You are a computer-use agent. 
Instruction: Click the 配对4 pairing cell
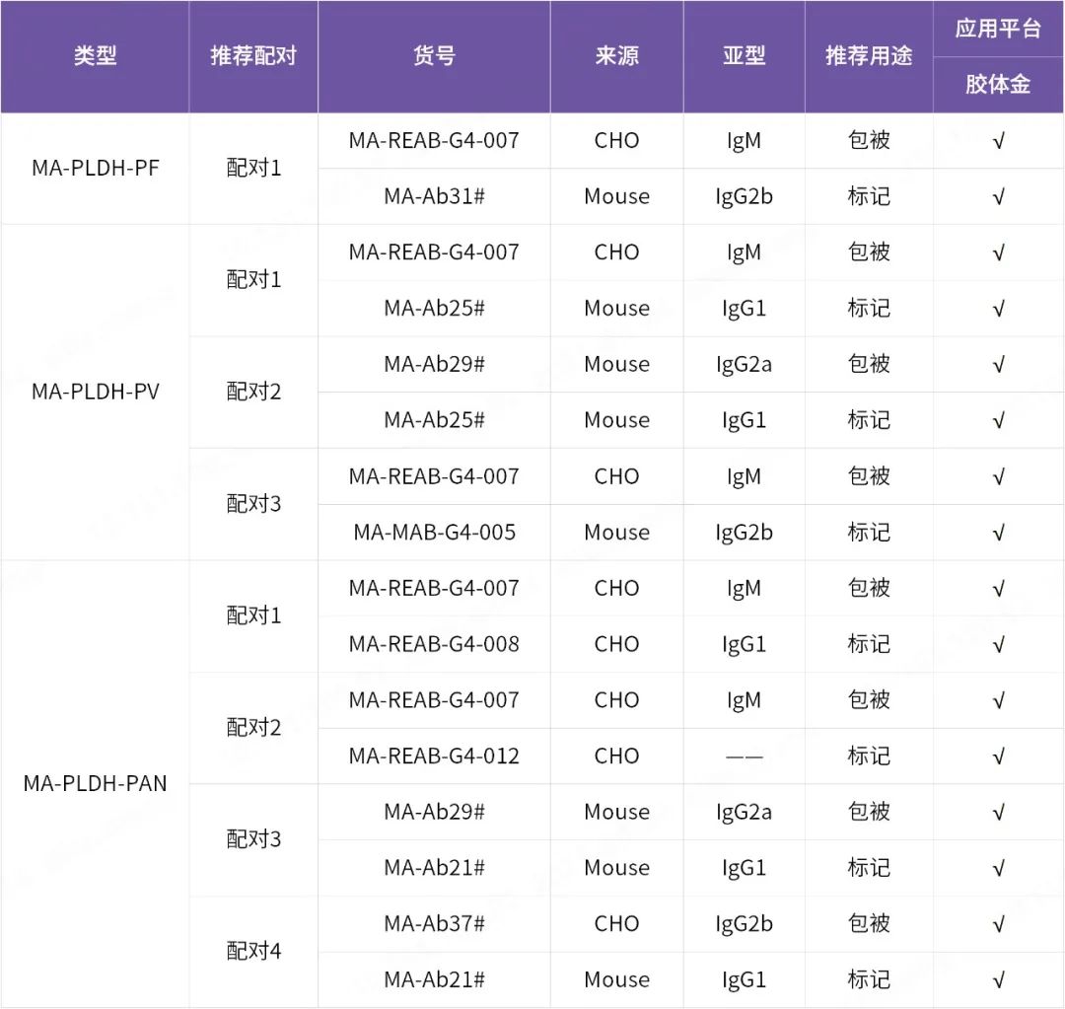pos(253,952)
